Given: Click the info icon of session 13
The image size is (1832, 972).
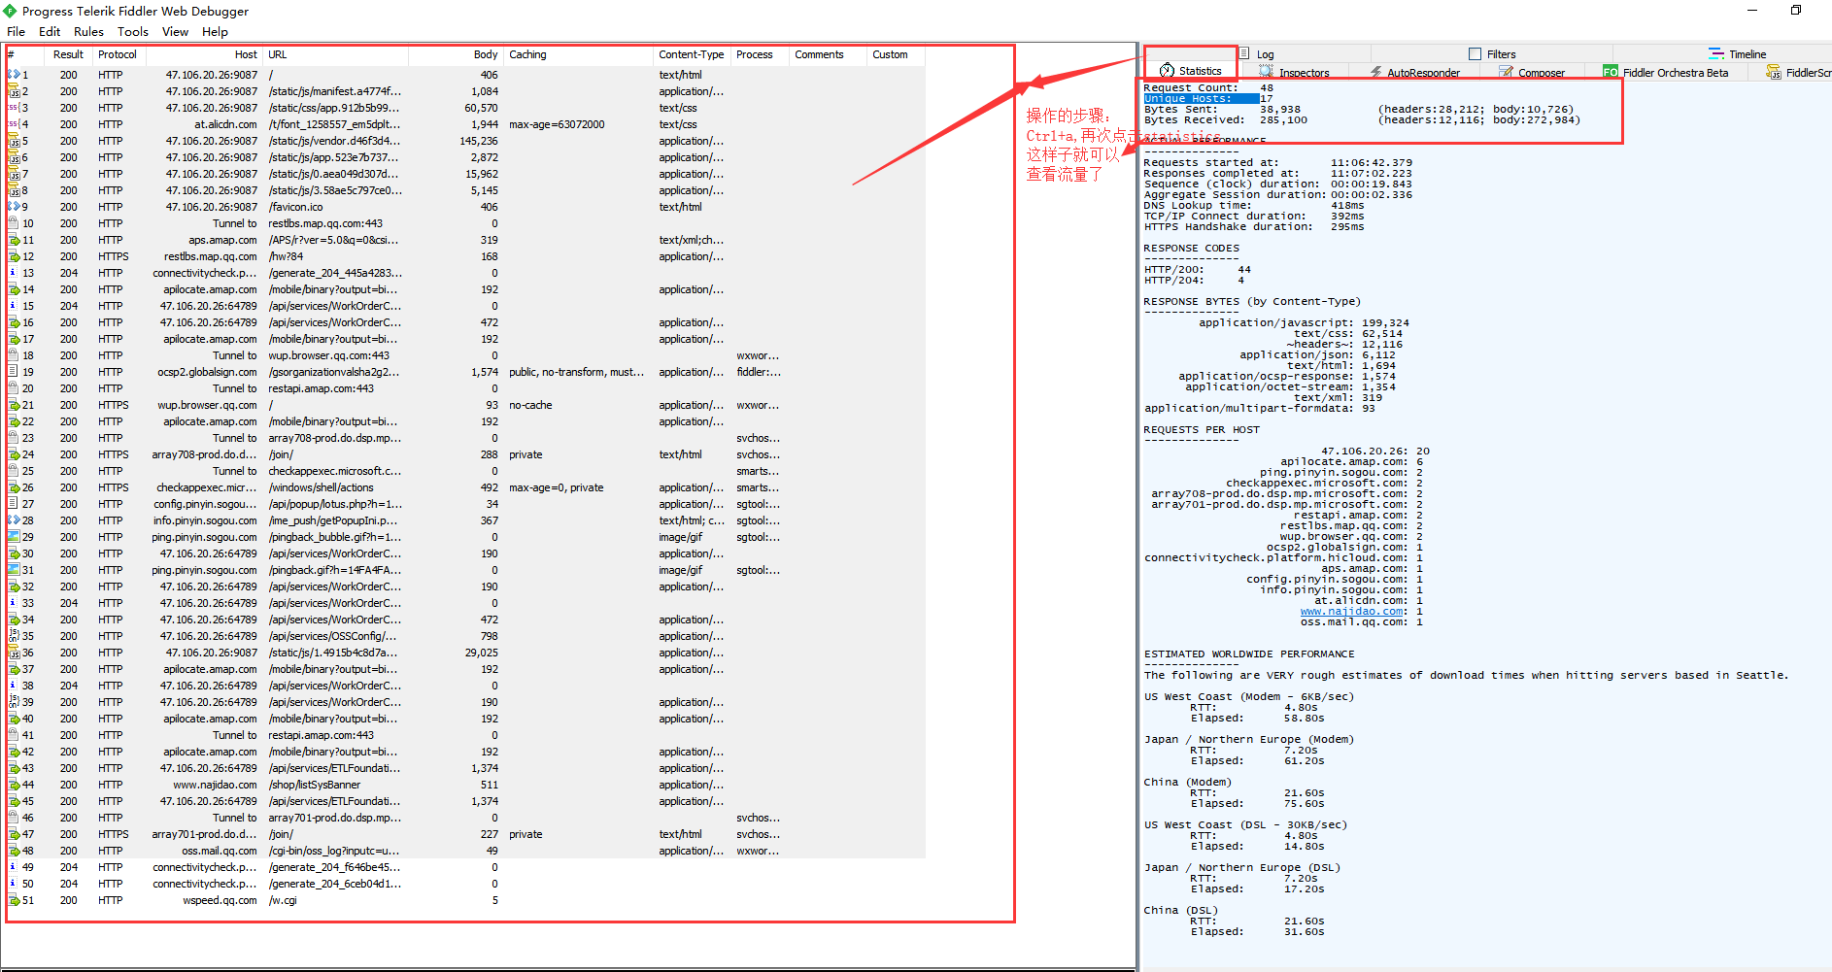Looking at the screenshot, I should [x=14, y=273].
